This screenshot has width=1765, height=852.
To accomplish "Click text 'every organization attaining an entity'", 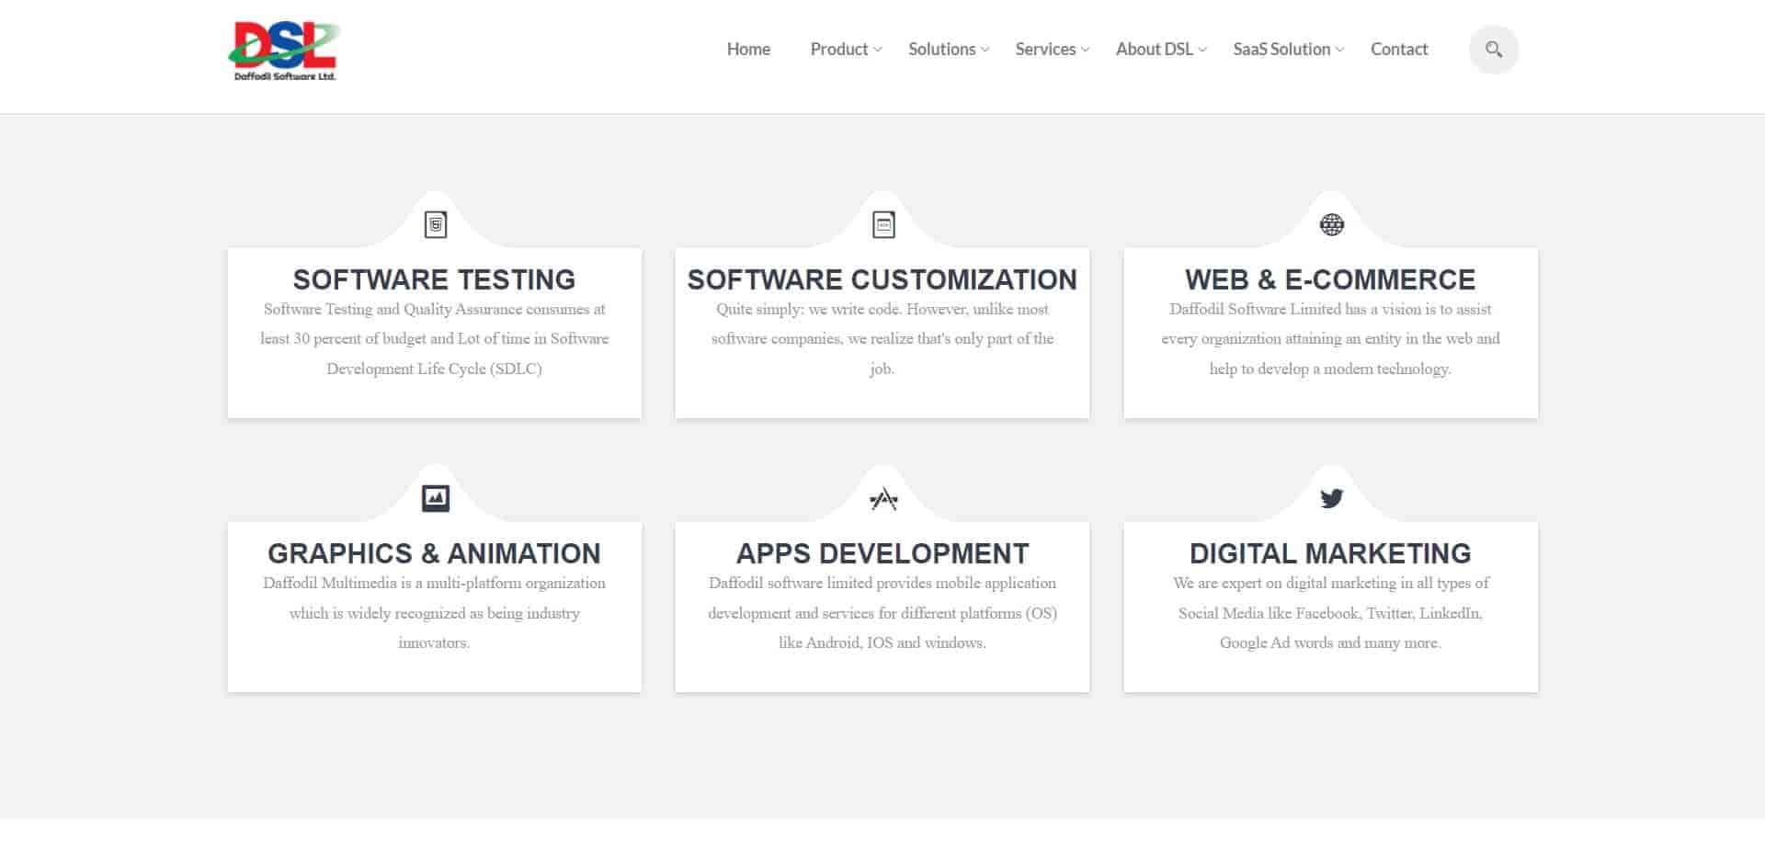I will point(1281,339).
